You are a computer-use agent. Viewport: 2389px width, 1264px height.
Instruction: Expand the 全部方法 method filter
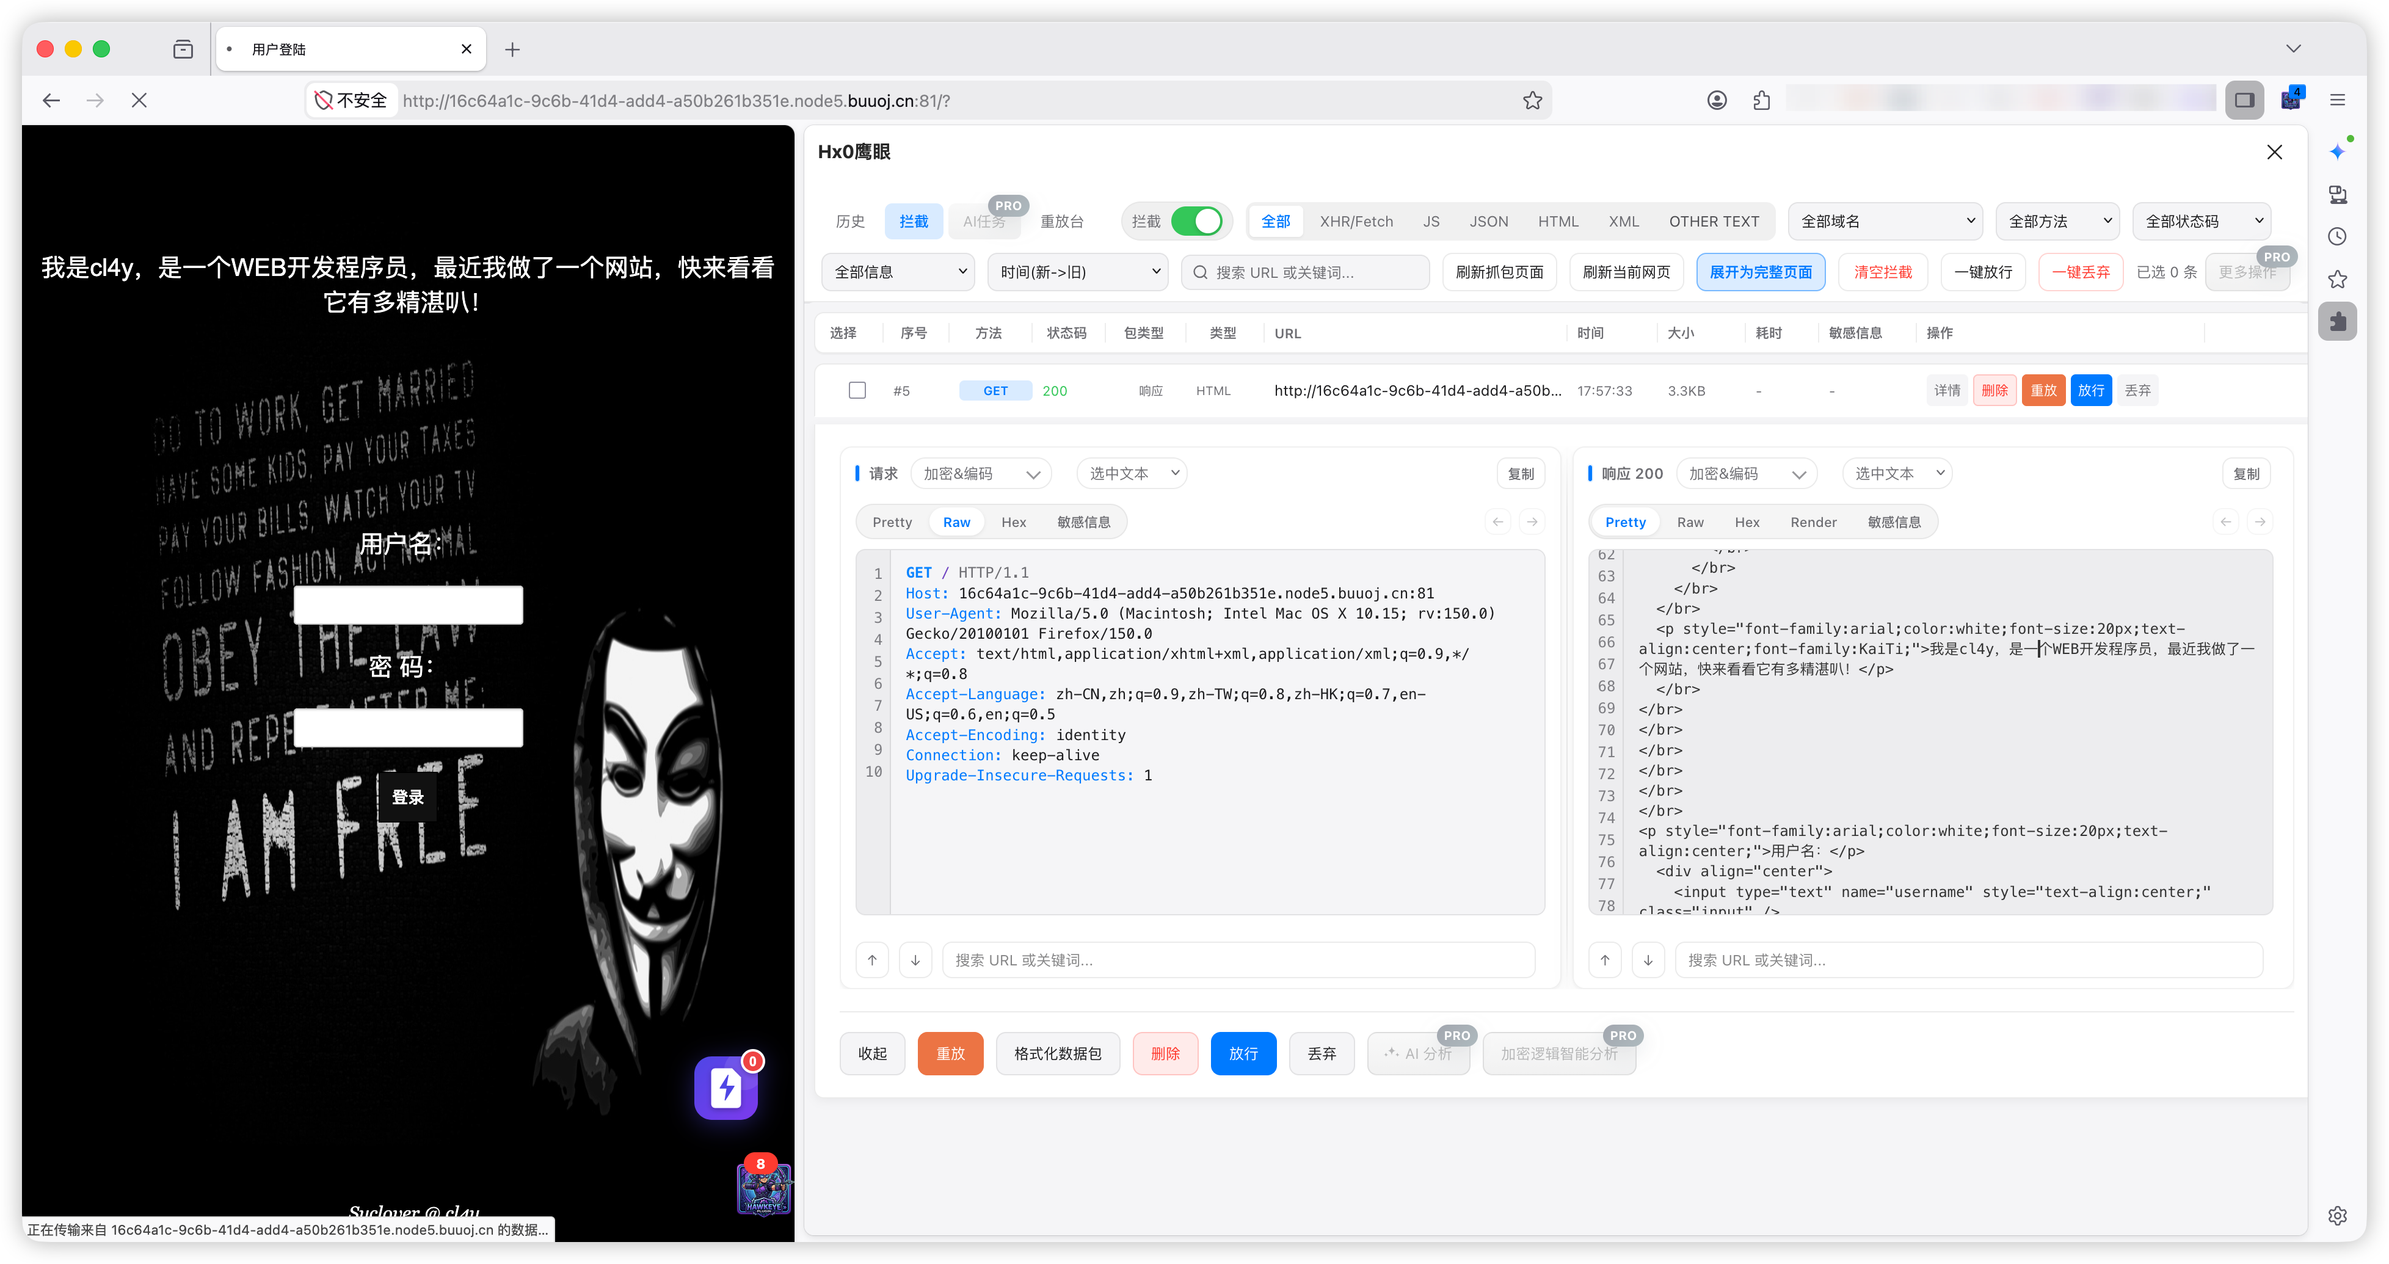click(2058, 222)
